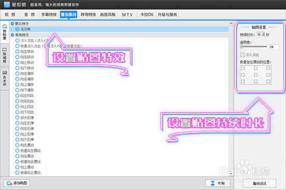Check the middle-left quick position box
The height and width of the screenshot is (190, 286).
point(243,75)
